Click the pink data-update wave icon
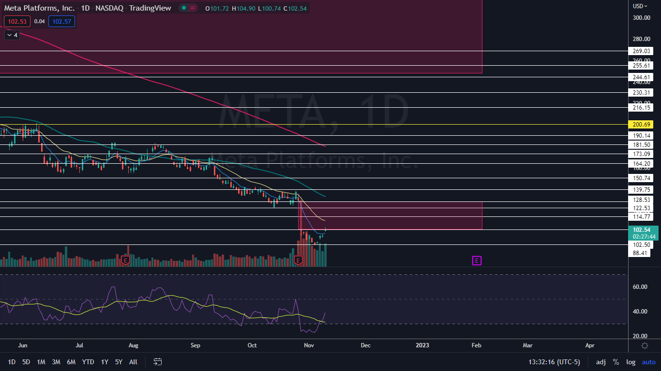The width and height of the screenshot is (661, 371). 193,8
